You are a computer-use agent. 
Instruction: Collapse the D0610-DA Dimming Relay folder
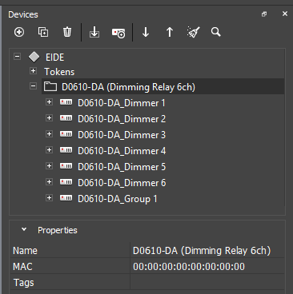pos(33,86)
